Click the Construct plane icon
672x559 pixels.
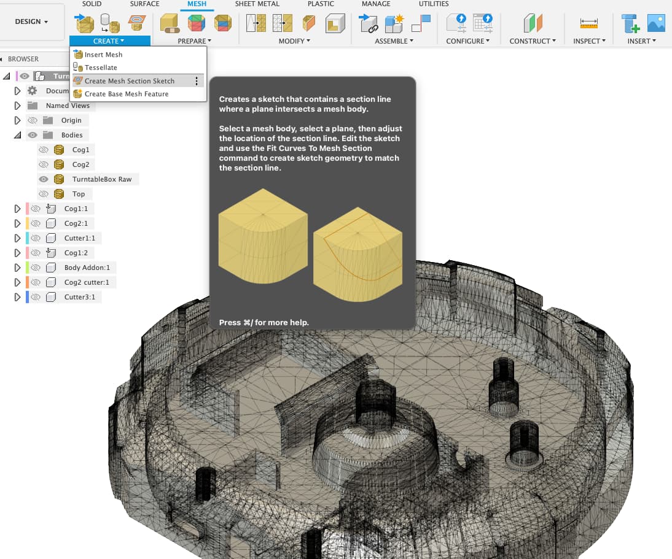(x=533, y=23)
